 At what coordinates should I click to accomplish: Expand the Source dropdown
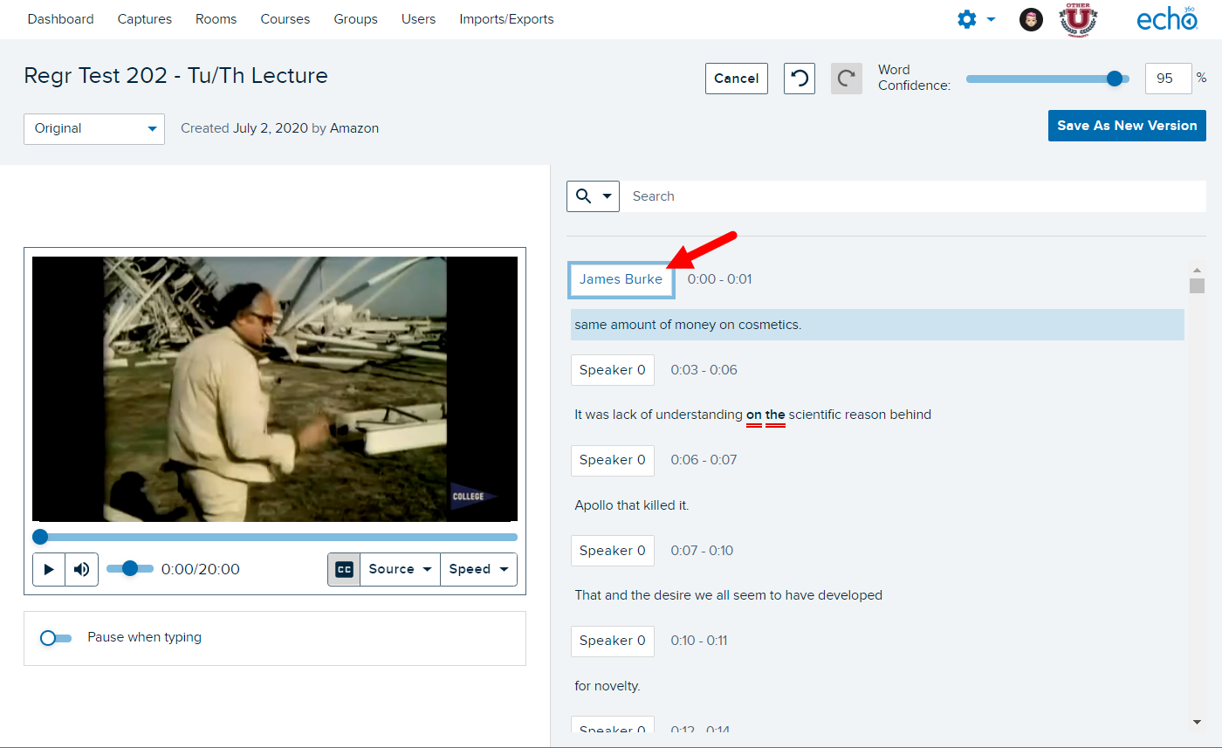400,569
